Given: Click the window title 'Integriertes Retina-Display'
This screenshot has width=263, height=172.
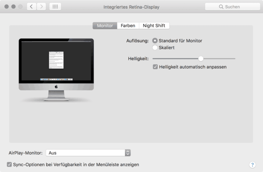Looking at the screenshot, I should click(131, 7).
